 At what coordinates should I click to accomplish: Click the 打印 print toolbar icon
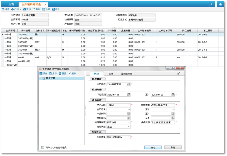[x=13, y=9]
